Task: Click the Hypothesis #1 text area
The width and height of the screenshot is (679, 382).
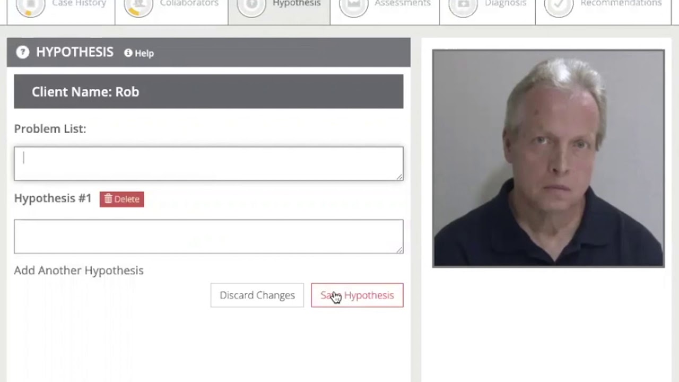Action: [208, 236]
